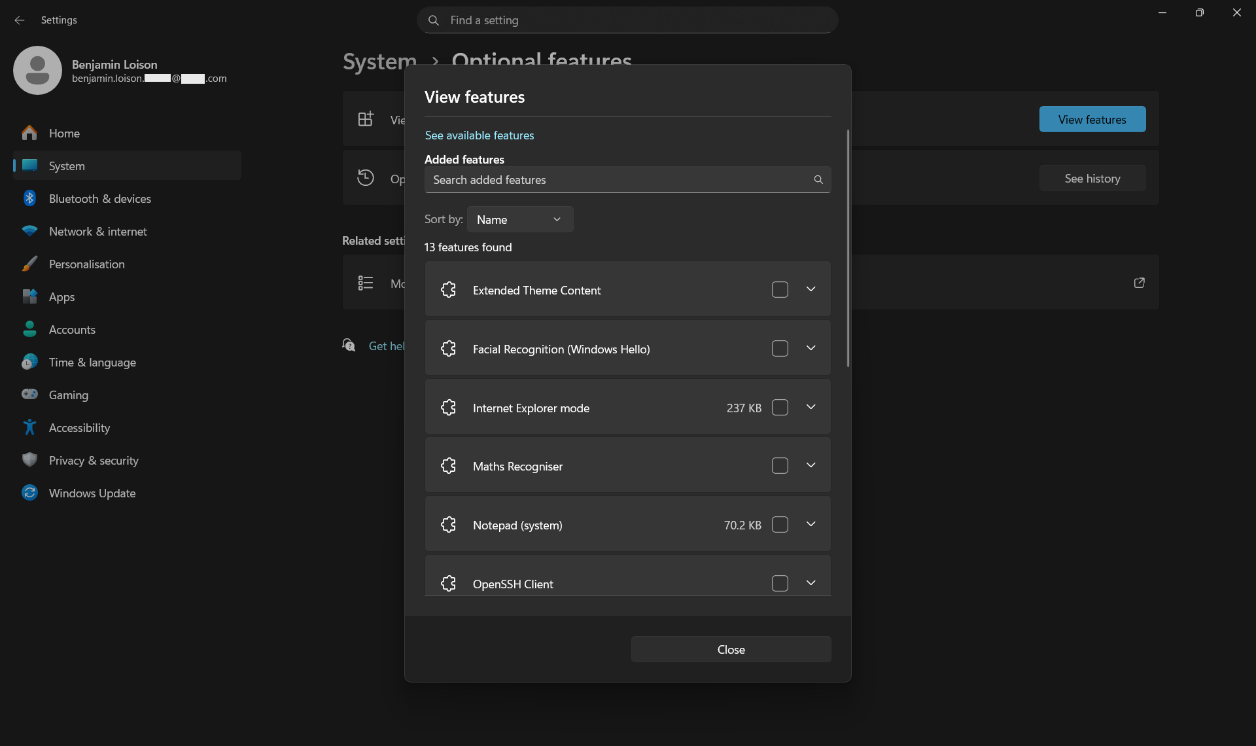The height and width of the screenshot is (746, 1256).
Task: Click the Bluetooth & devices icon
Action: [29, 198]
